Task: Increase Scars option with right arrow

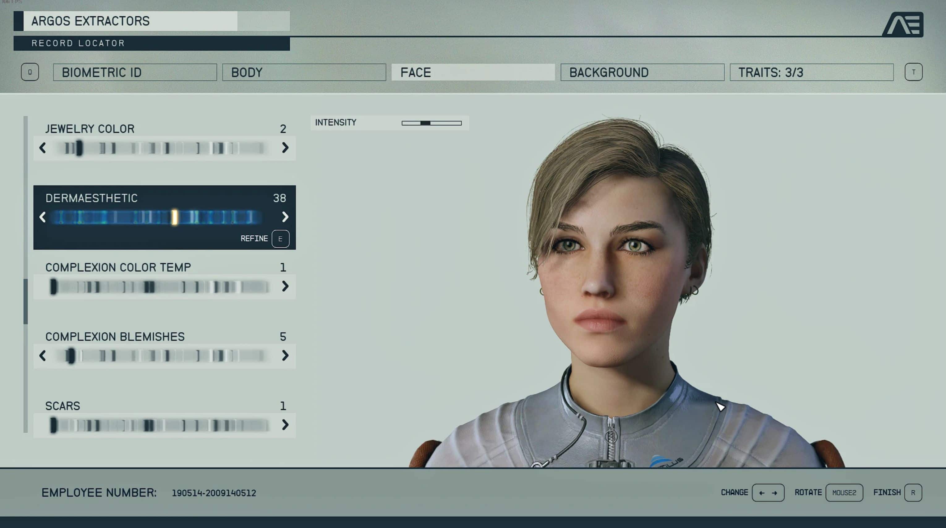Action: [x=285, y=425]
